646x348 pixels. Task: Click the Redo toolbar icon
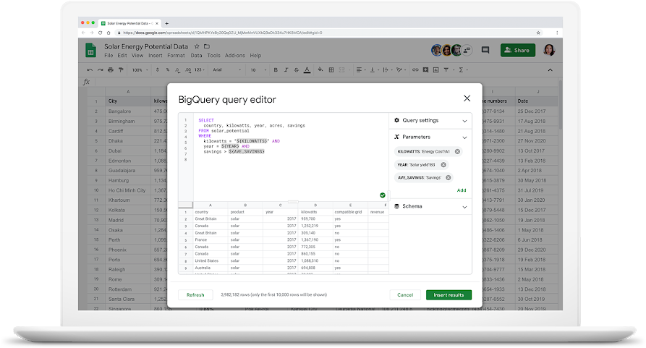point(100,70)
